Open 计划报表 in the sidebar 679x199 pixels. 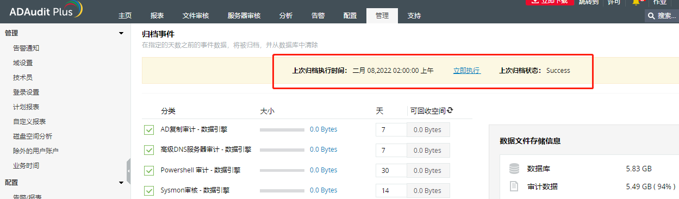point(26,107)
